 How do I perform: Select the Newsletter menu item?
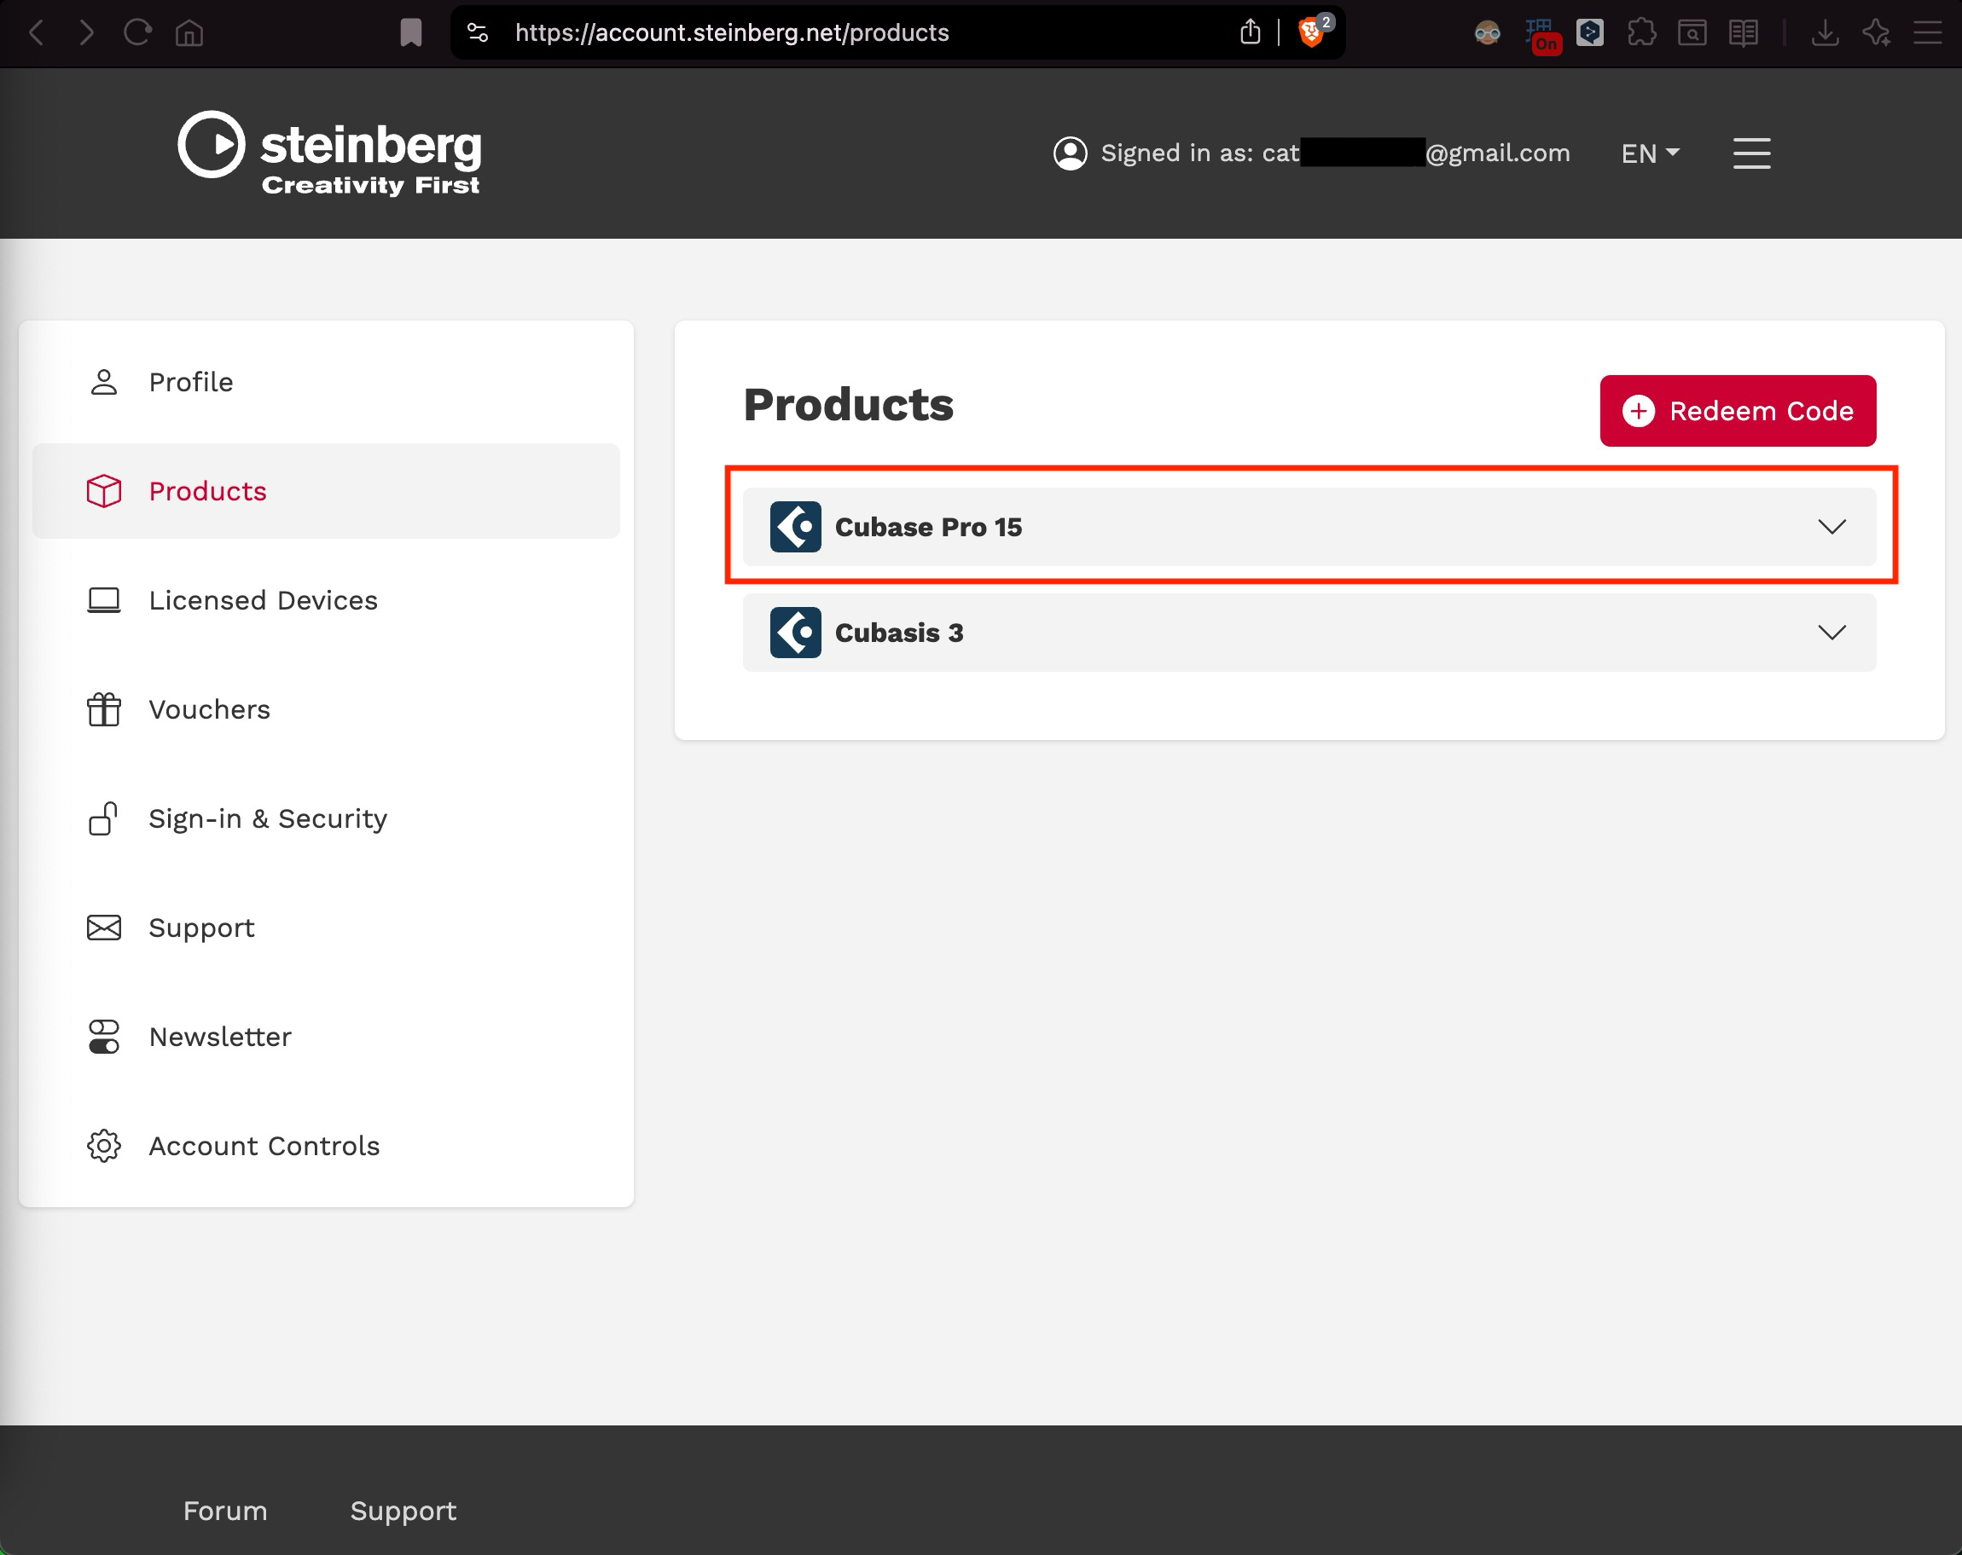[x=219, y=1037]
